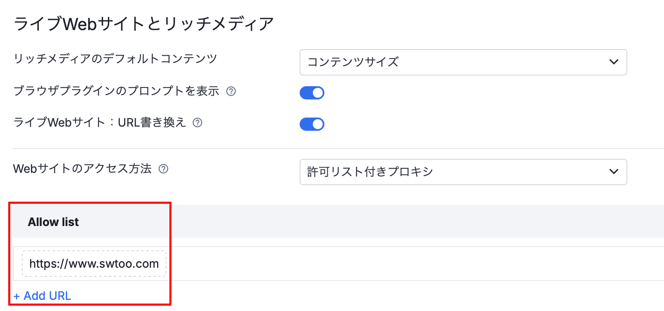Disable the ブラウザプラグインのプロンプトを表示 toggle

tap(312, 93)
